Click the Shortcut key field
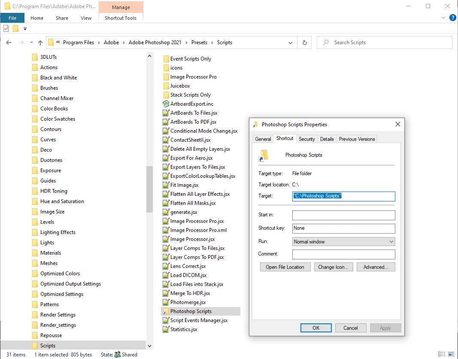 (x=343, y=228)
